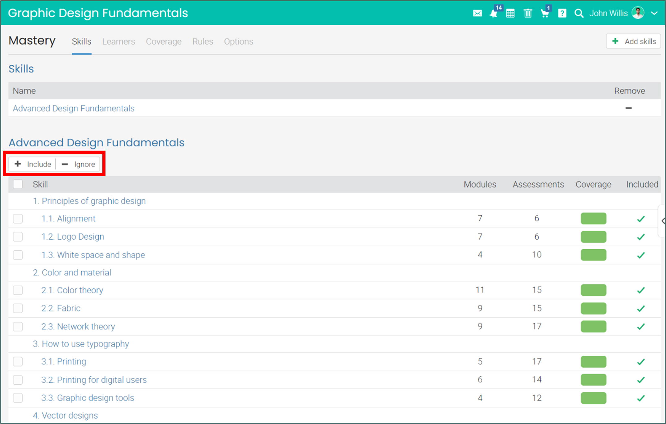
Task: Open the mail messages icon
Action: [477, 13]
